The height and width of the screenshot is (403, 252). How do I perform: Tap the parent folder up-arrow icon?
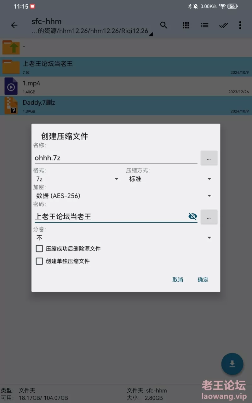tap(11, 47)
